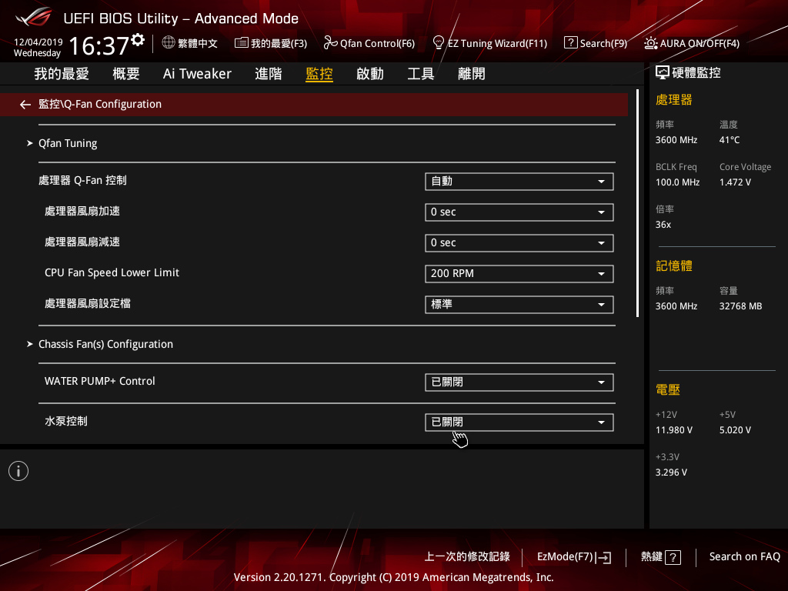Open 處理器 Q-Fan 控制 dropdown set to 自動
Screen dimensions: 788x591
point(519,182)
